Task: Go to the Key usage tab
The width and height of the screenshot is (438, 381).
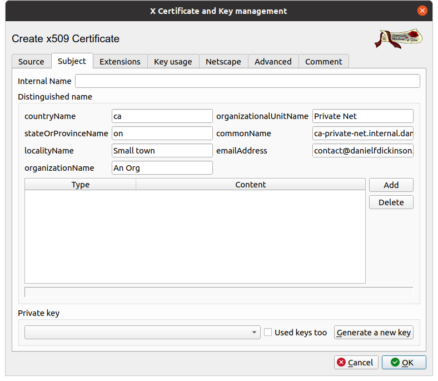Action: [173, 62]
